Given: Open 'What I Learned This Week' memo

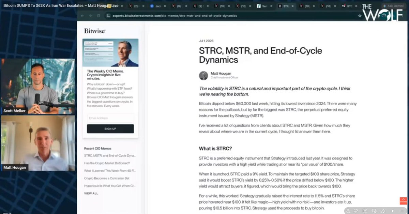Looking at the screenshot, I should (x=109, y=171).
